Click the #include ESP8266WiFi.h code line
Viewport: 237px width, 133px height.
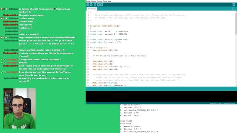coord(105,26)
